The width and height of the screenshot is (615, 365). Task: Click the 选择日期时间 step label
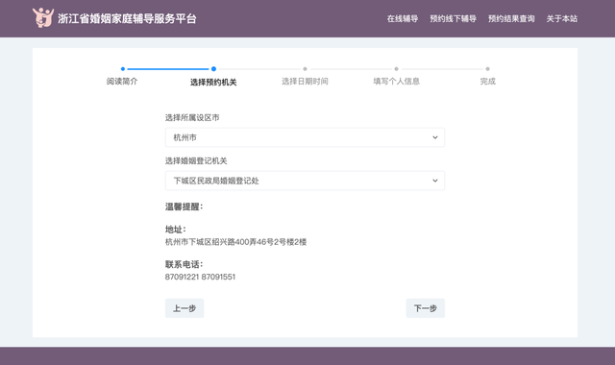click(305, 81)
